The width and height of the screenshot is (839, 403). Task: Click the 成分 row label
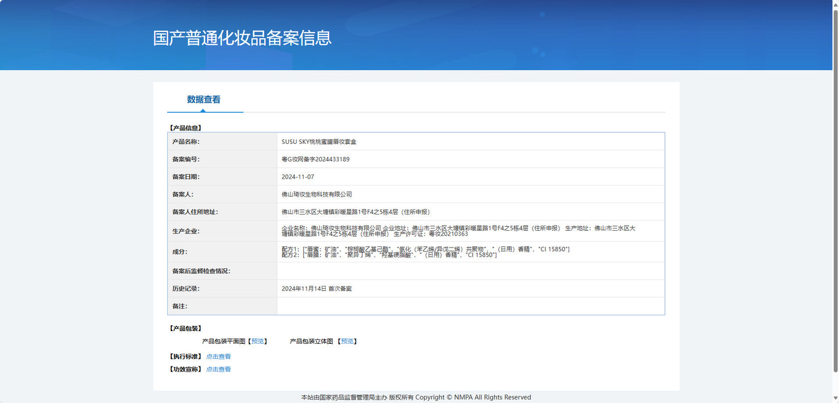[179, 252]
